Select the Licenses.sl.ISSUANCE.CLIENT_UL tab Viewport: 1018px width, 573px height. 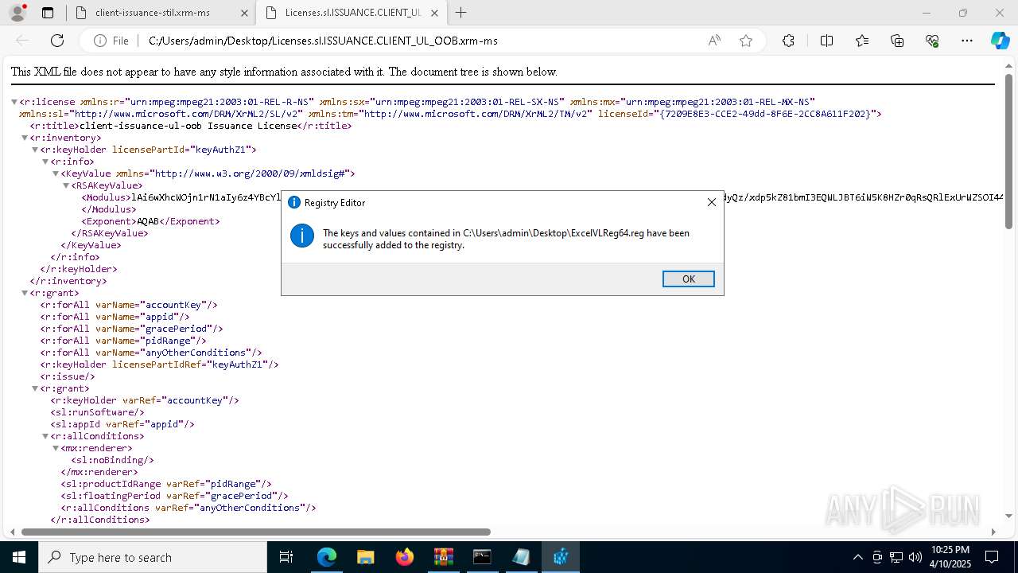click(x=354, y=13)
